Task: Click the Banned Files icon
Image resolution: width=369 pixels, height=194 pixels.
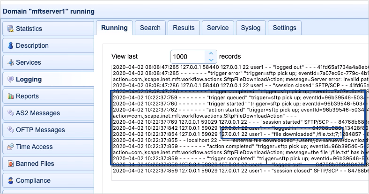Action: coord(10,164)
